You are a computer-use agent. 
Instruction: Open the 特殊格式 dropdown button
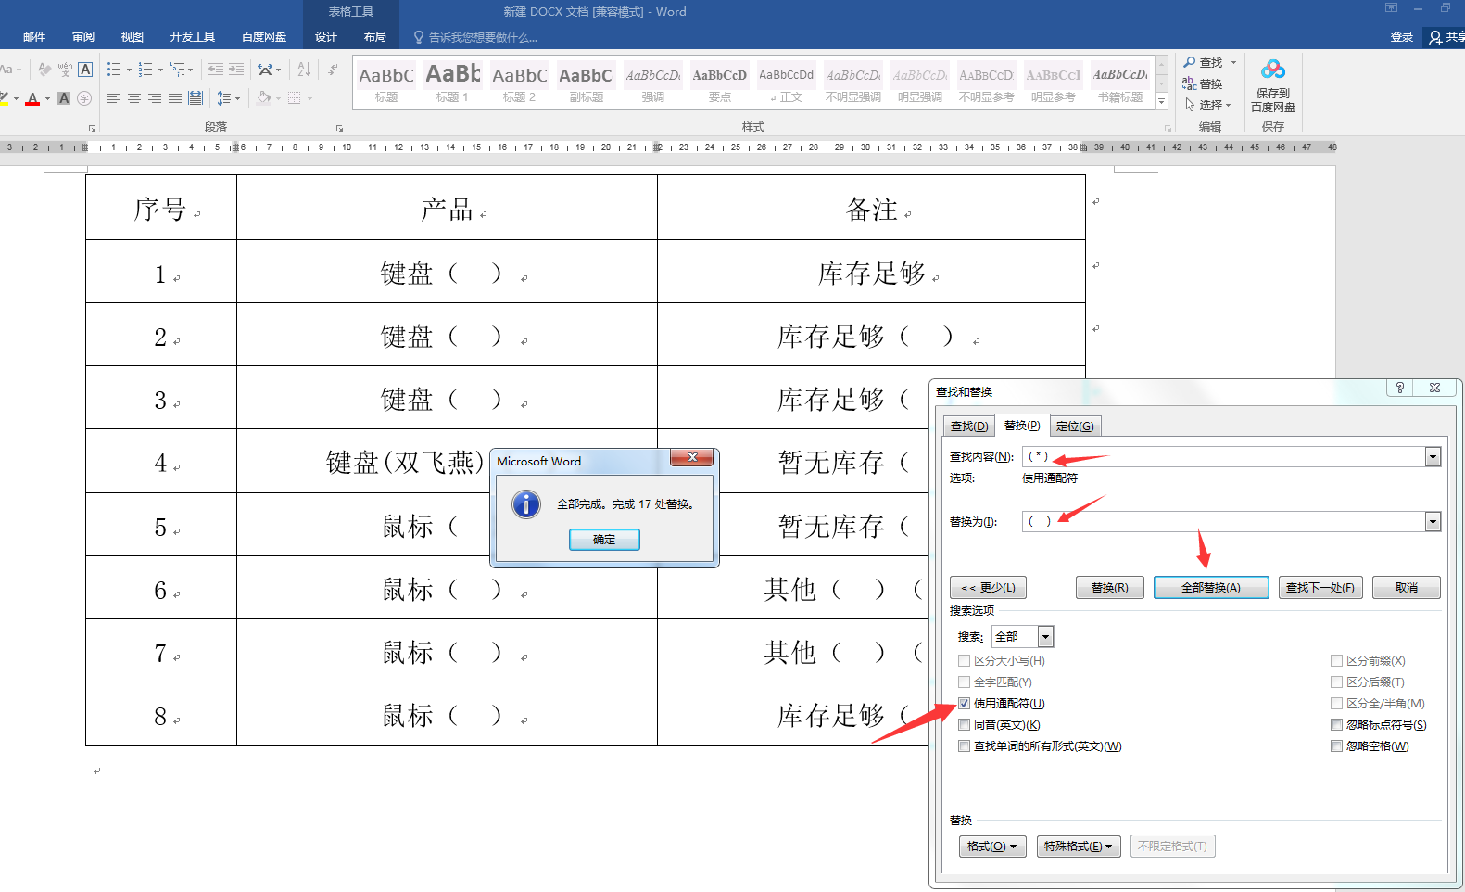point(1079,847)
